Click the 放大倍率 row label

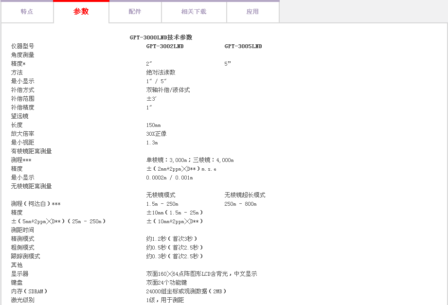(x=22, y=134)
